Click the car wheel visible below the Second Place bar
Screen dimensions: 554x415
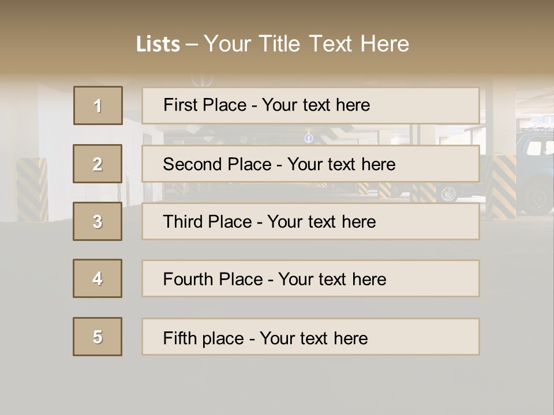pos(448,194)
